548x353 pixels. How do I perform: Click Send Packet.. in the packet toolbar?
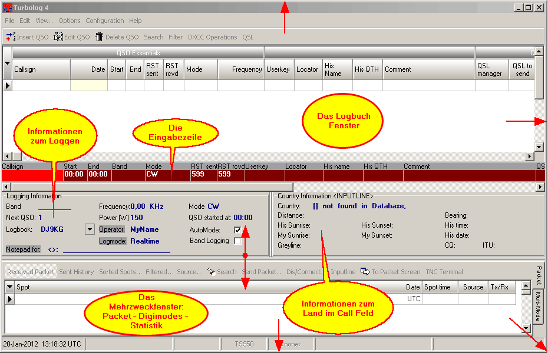coord(262,272)
